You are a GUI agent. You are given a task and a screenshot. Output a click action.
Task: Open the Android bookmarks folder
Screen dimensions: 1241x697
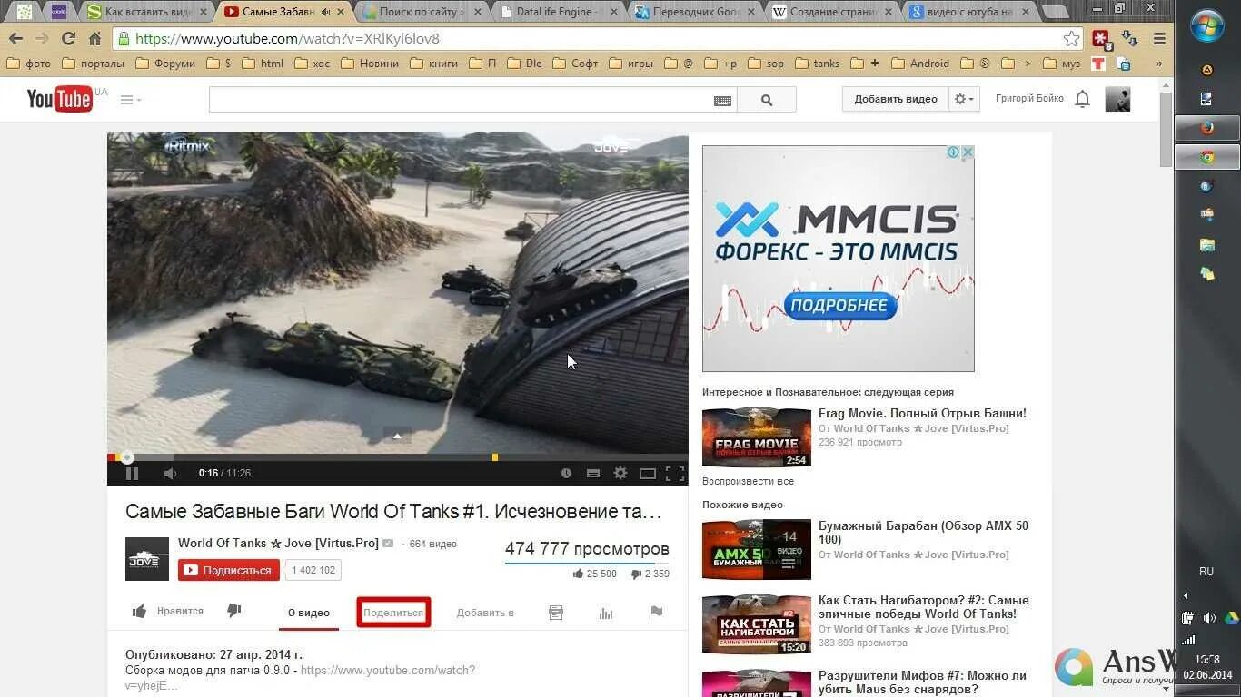click(x=920, y=64)
